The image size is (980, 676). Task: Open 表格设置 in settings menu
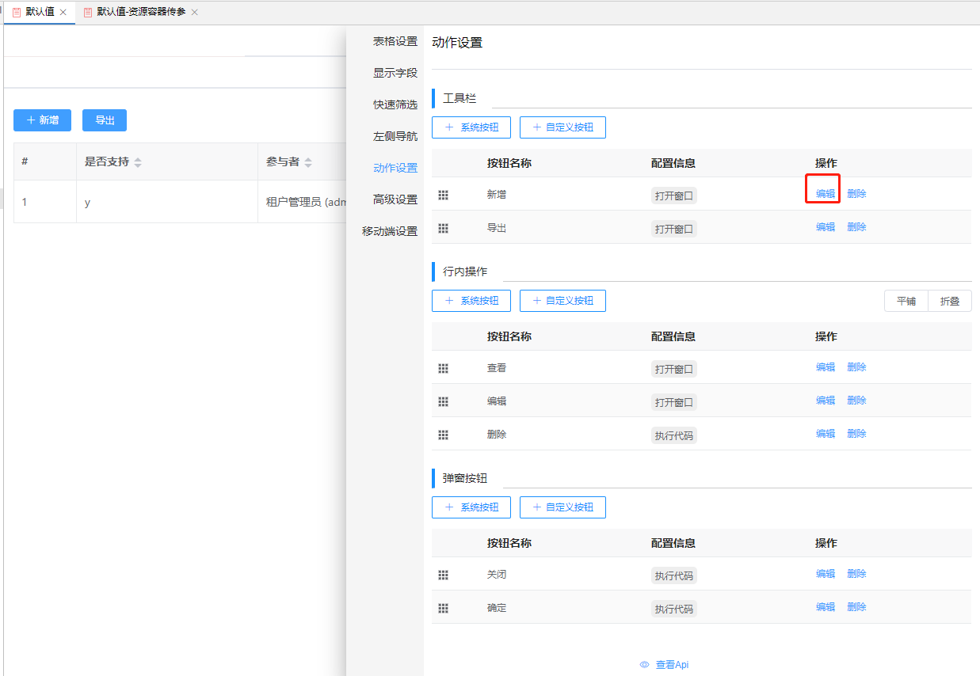coord(395,41)
